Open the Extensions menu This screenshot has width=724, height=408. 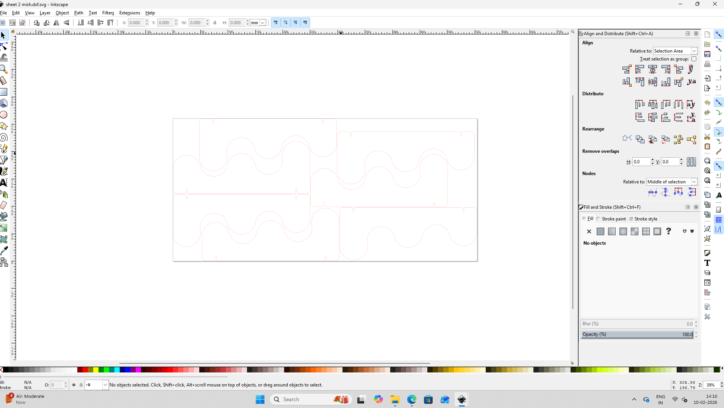click(x=130, y=13)
